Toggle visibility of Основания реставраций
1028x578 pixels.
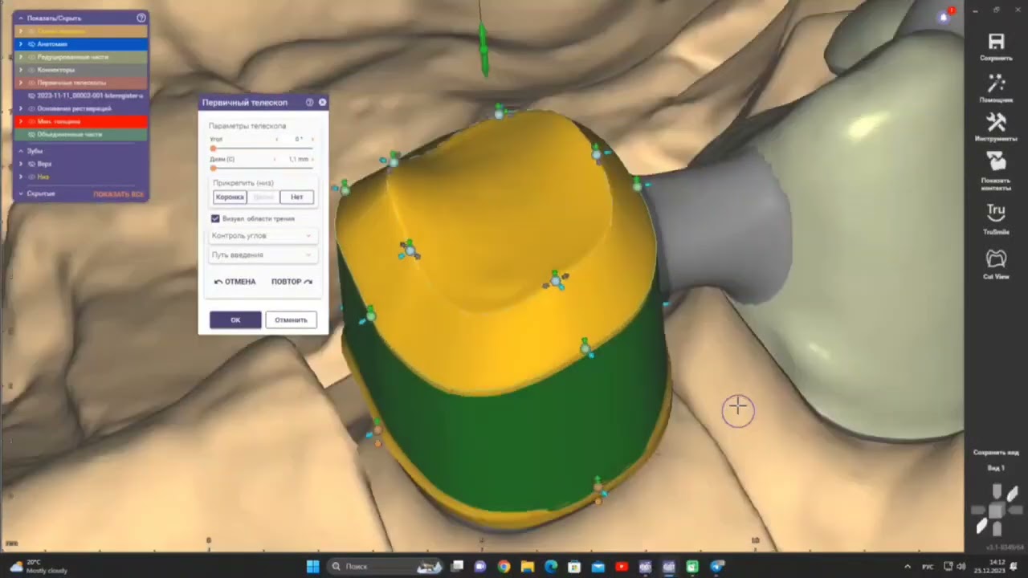[x=31, y=108]
